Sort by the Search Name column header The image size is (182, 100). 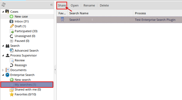[100, 13]
